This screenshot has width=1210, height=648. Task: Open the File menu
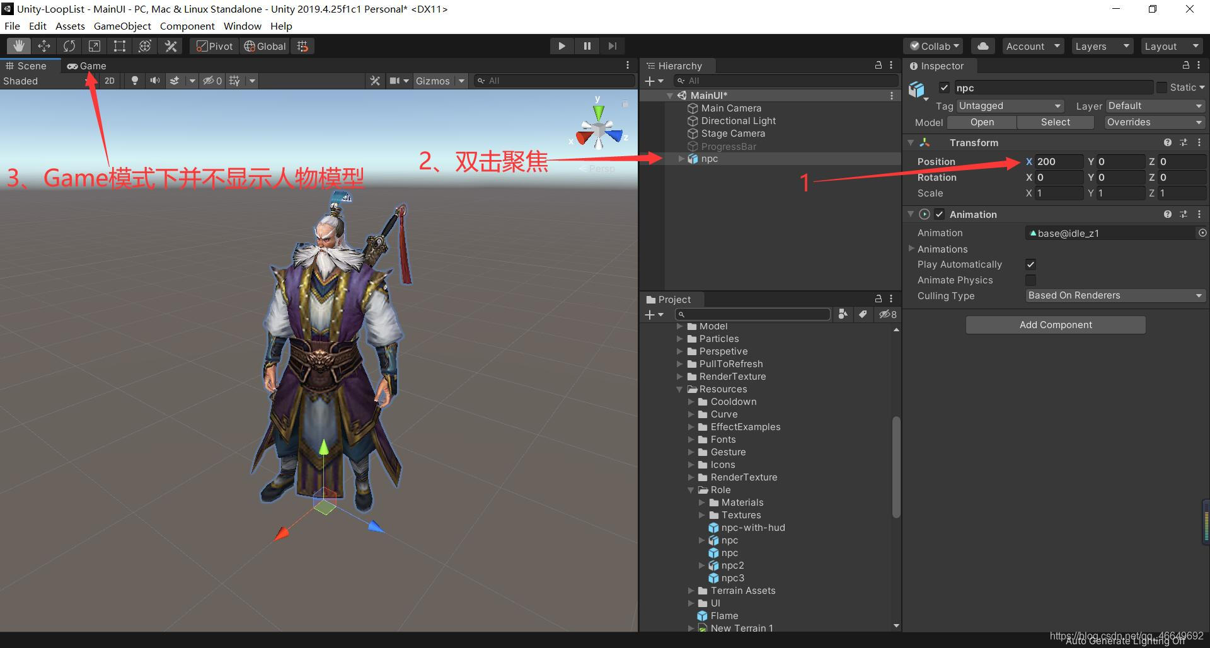12,26
